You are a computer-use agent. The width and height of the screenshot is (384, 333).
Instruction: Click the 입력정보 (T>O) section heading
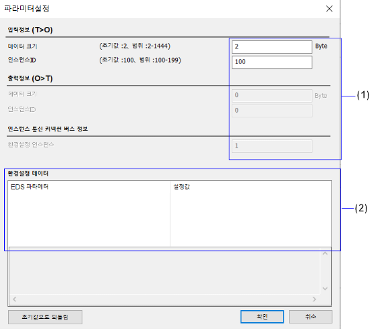[30, 30]
